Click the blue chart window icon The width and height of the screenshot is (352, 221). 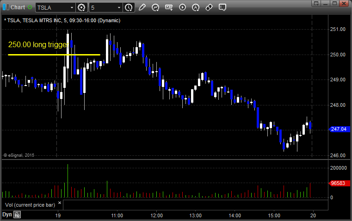click(6, 7)
